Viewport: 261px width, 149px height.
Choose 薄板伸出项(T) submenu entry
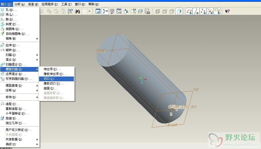coord(56,74)
